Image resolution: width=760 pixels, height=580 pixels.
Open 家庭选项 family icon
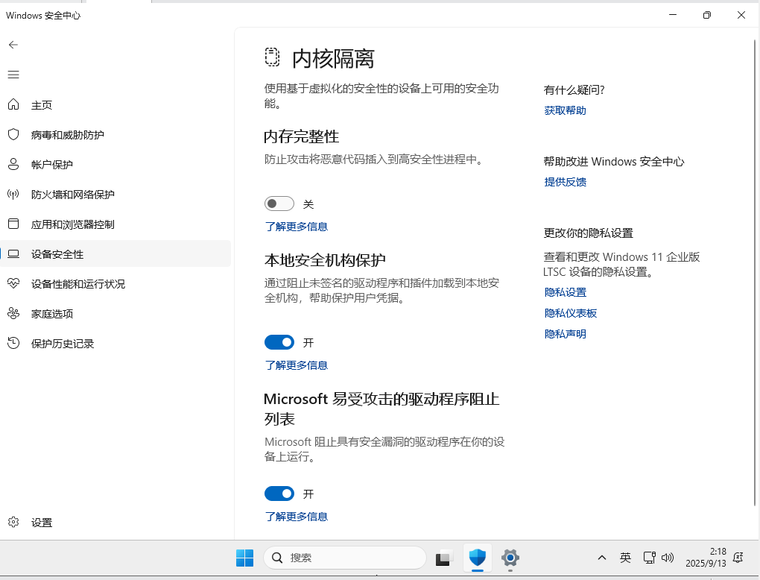click(13, 314)
